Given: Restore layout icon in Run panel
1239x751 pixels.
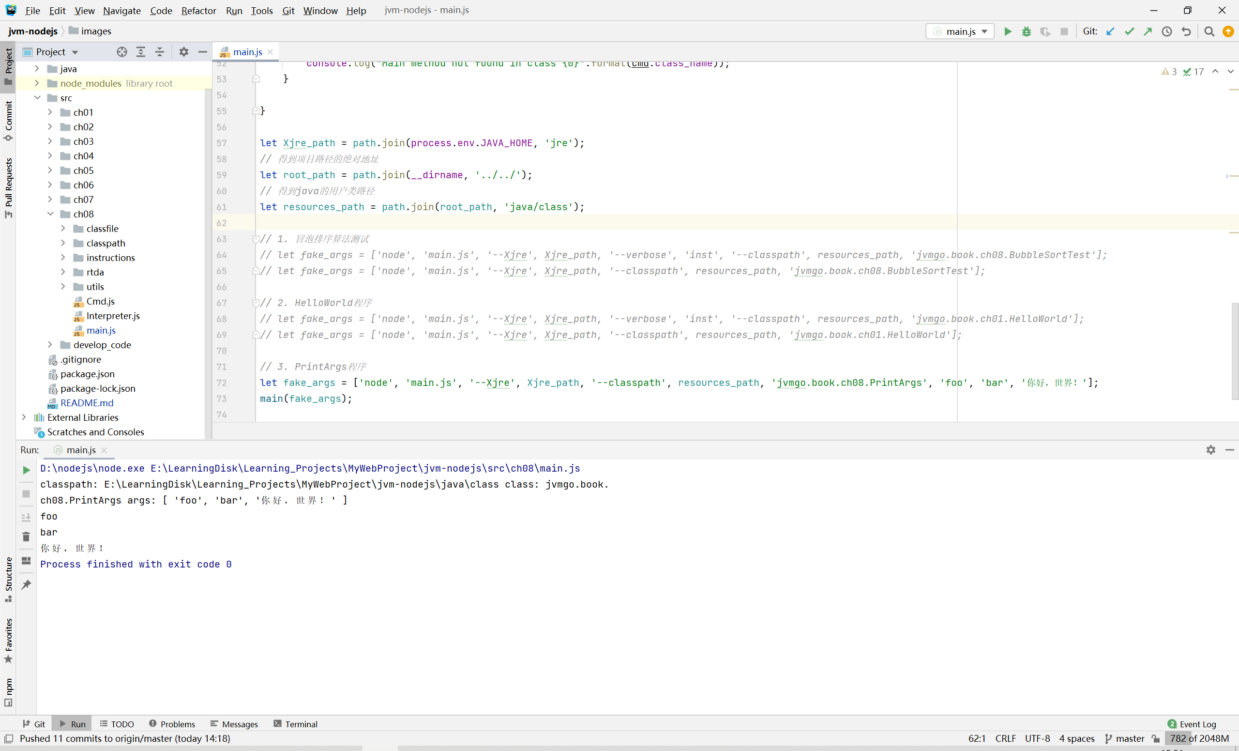Looking at the screenshot, I should (26, 560).
